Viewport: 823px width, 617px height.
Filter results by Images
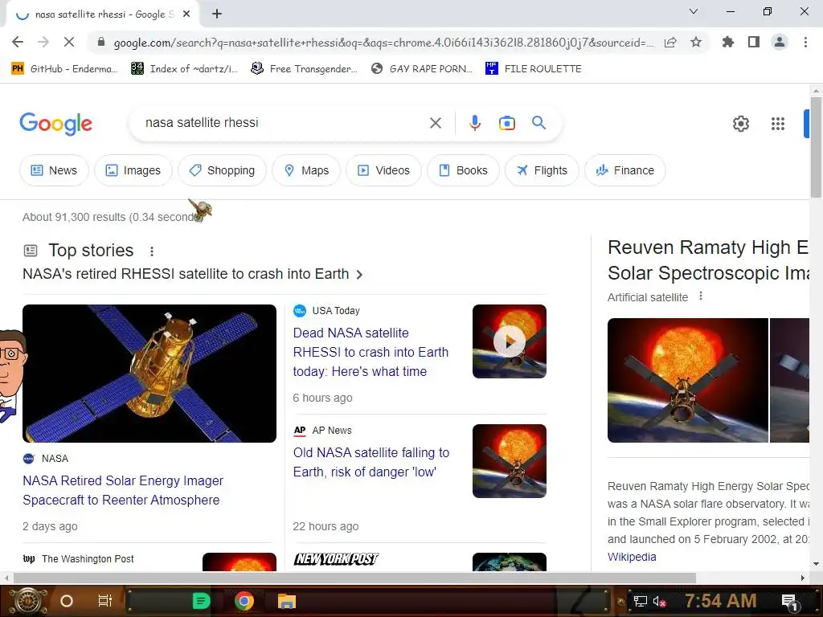pyautogui.click(x=133, y=170)
